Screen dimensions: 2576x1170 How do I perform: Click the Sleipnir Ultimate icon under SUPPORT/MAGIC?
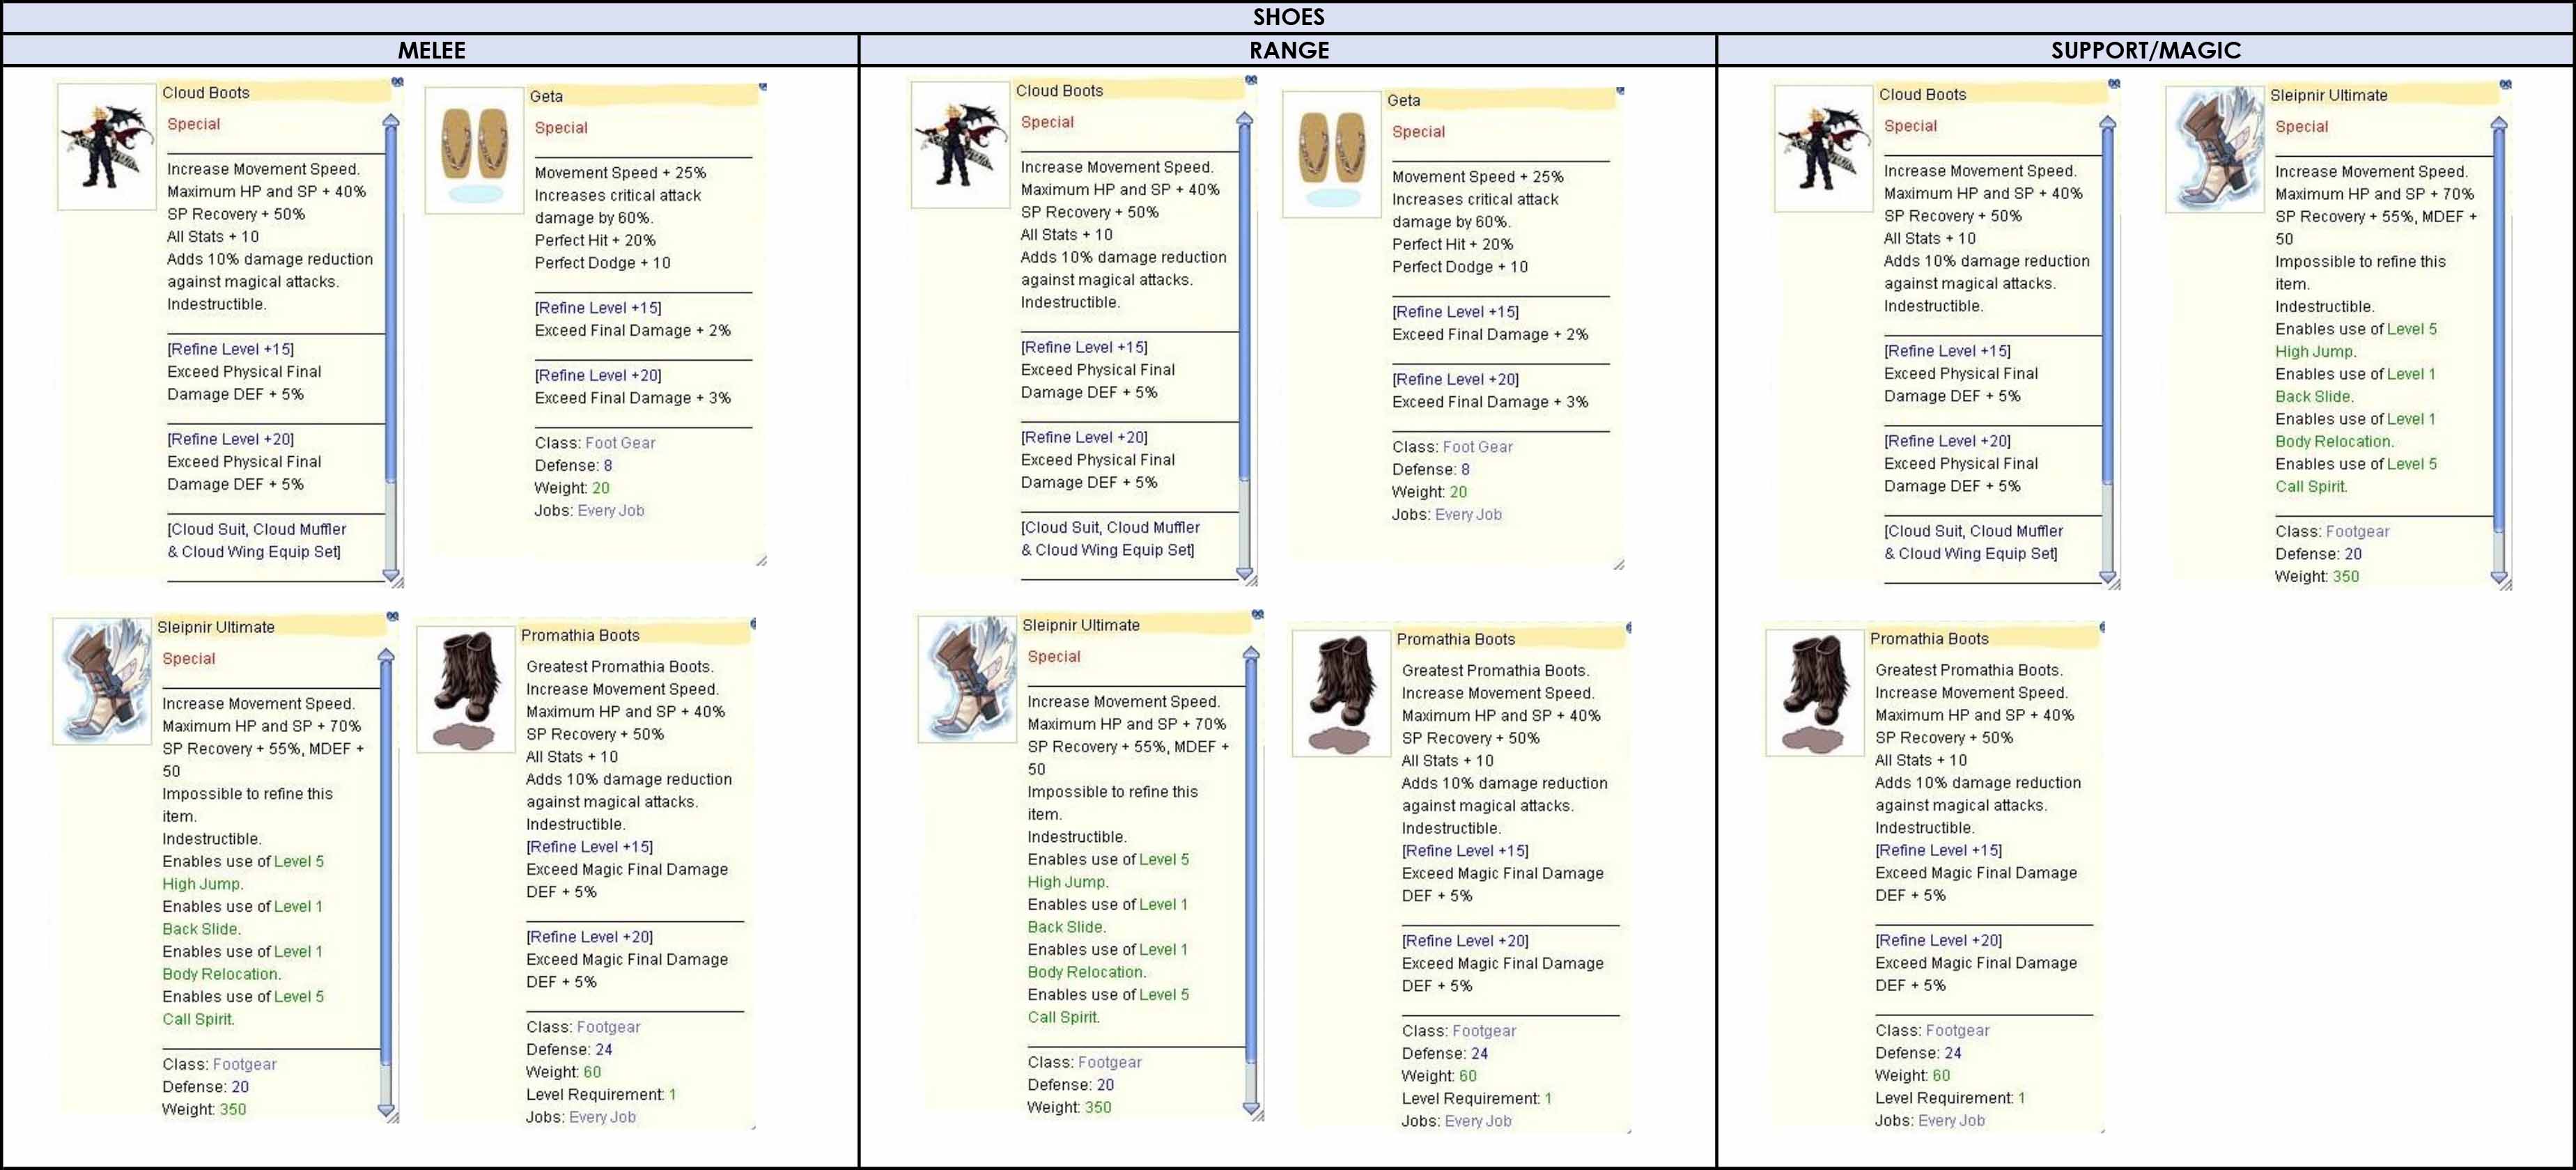coord(2215,150)
